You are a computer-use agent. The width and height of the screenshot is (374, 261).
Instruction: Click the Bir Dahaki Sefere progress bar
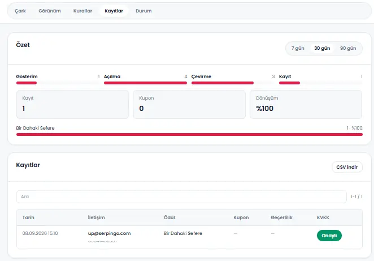(189, 134)
